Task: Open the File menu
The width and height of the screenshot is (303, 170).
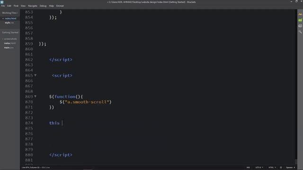Action: coord(3,6)
